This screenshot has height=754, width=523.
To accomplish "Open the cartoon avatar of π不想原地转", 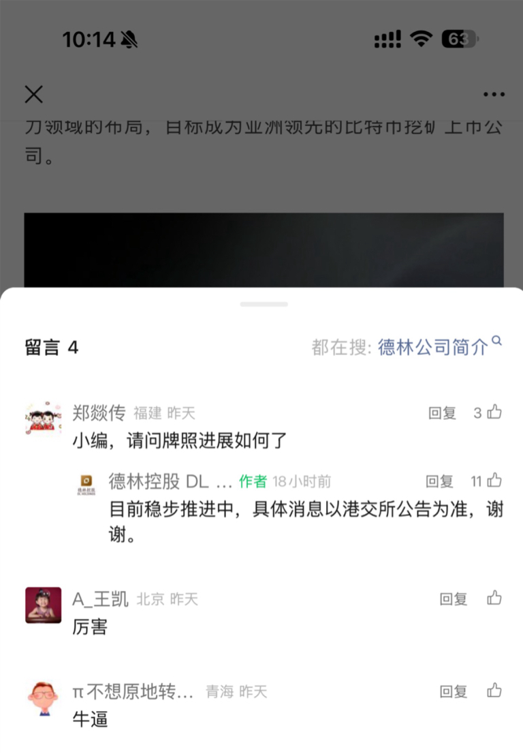I will 43,698.
